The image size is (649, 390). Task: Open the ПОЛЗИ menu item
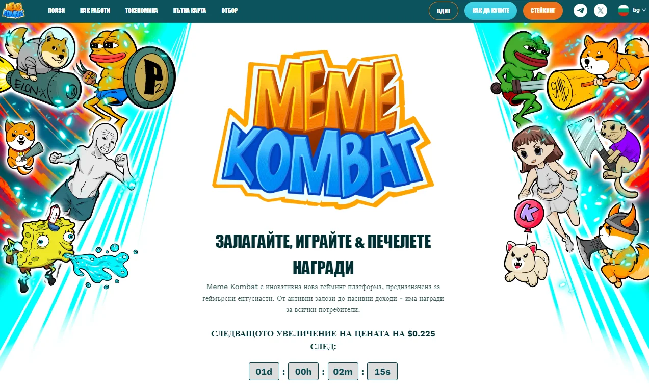[x=56, y=11]
